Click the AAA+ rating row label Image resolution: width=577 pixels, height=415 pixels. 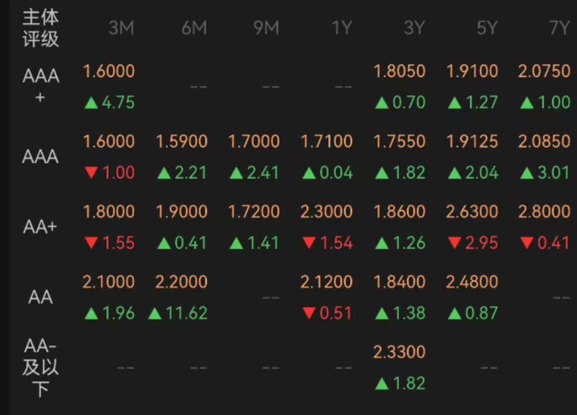click(41, 86)
